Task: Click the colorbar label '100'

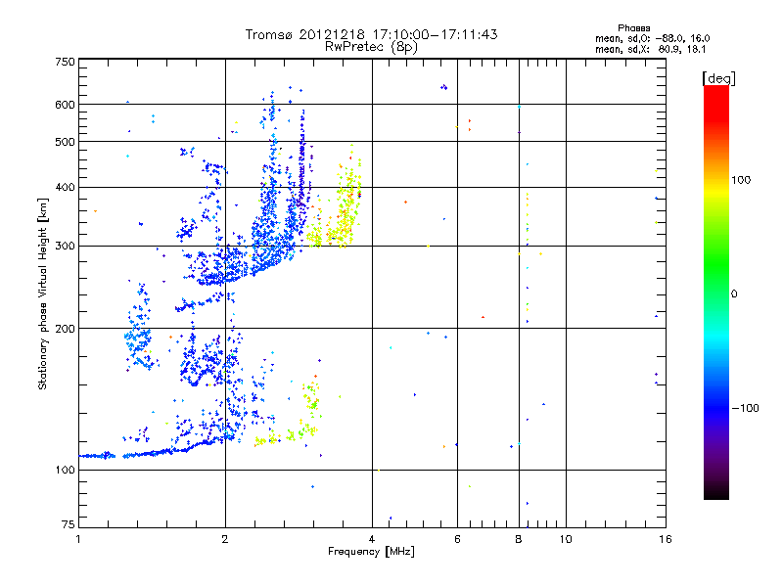Action: (x=741, y=180)
